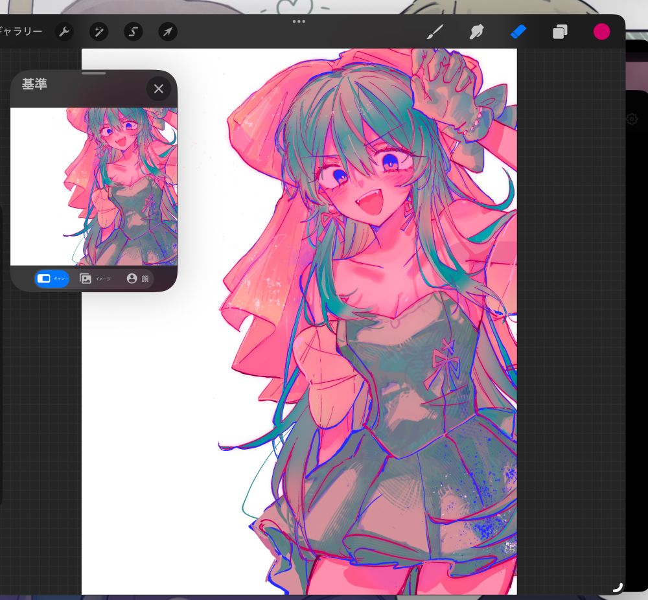This screenshot has width=648, height=600.
Task: Grab the reference panel top handle
Action: 94,73
